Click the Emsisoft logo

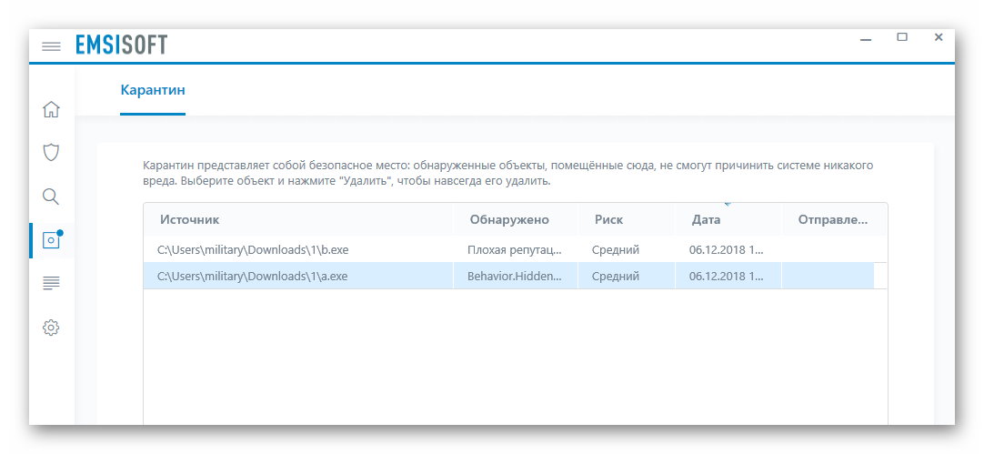click(x=122, y=45)
